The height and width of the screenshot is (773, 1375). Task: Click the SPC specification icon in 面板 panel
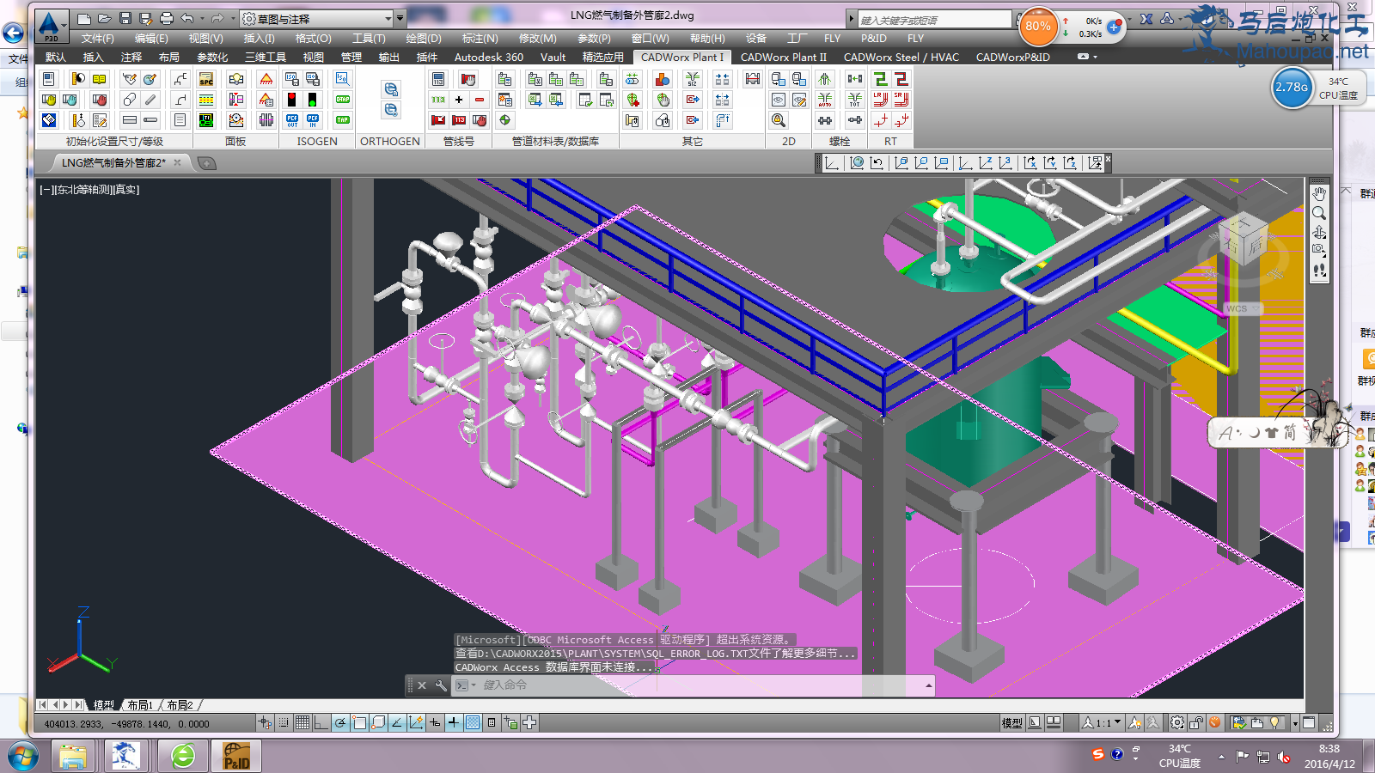206,79
